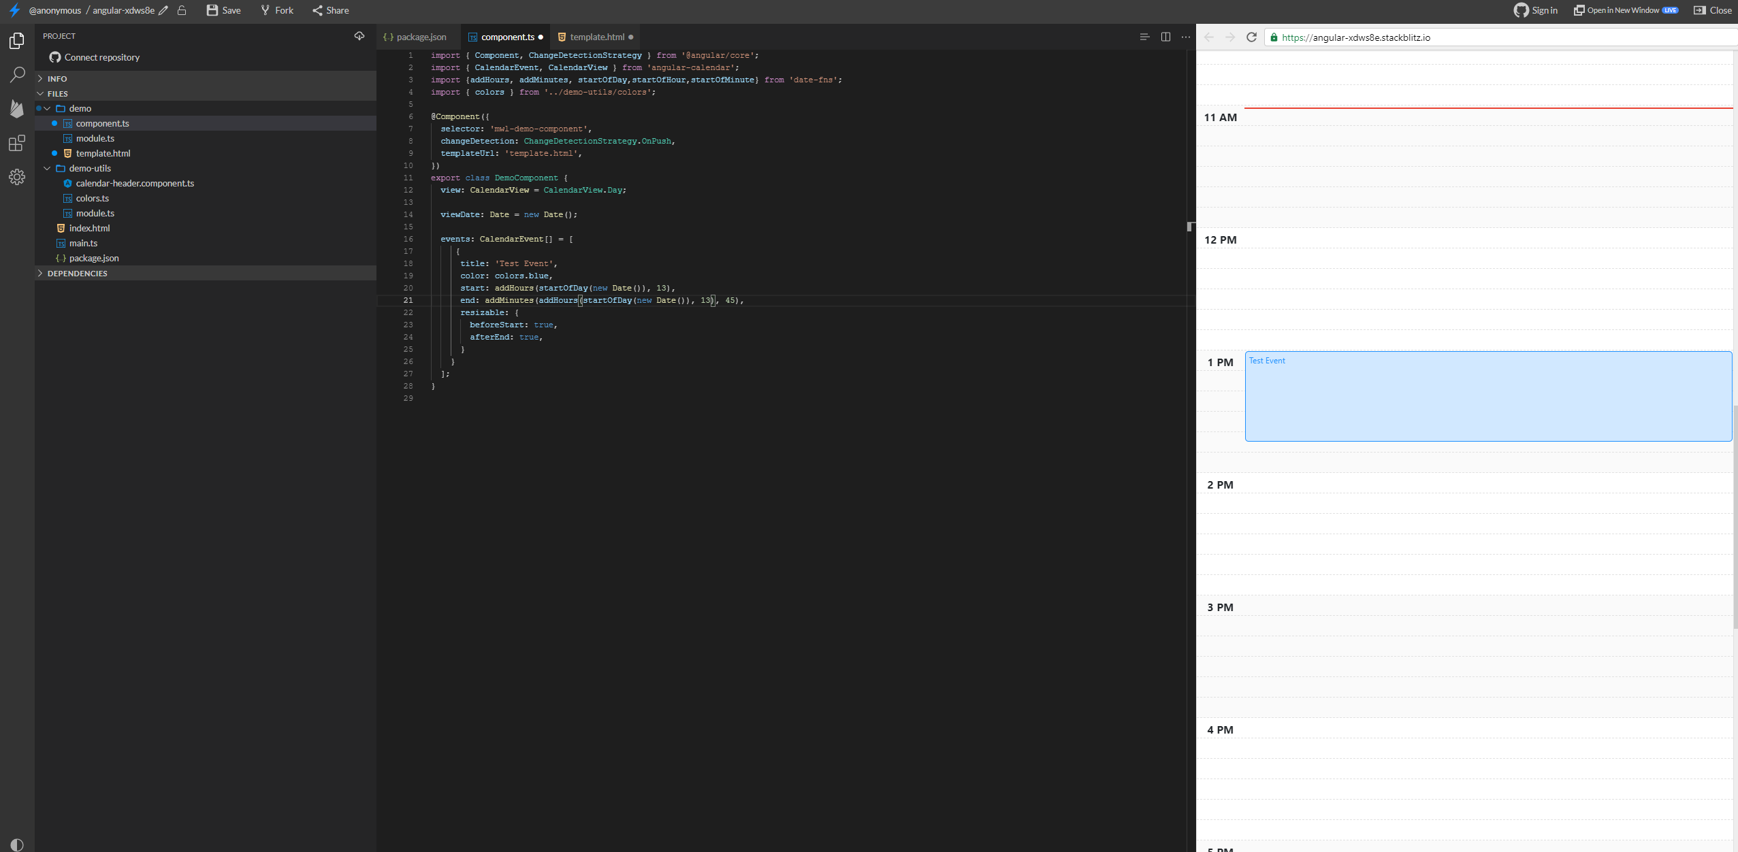This screenshot has height=852, width=1738.
Task: Refresh the preview browser
Action: coord(1251,37)
